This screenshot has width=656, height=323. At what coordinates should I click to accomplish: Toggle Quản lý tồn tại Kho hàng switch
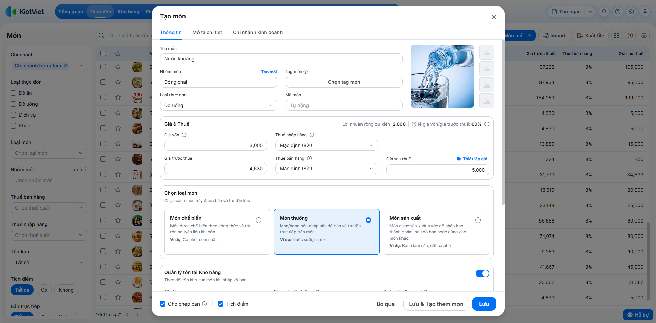point(482,273)
